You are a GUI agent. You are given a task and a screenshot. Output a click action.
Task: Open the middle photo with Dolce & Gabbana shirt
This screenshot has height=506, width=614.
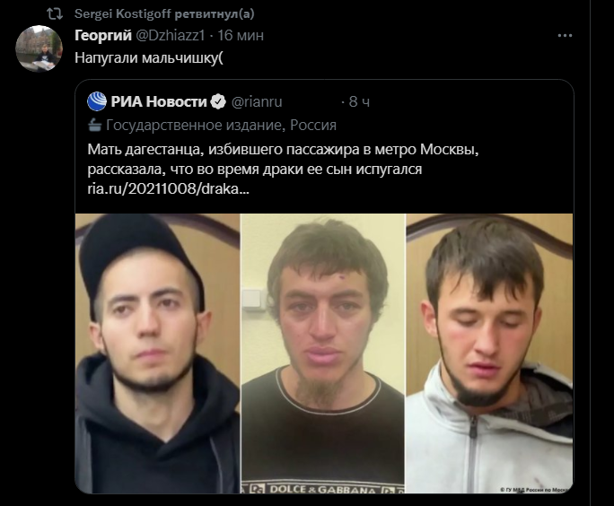(x=323, y=353)
